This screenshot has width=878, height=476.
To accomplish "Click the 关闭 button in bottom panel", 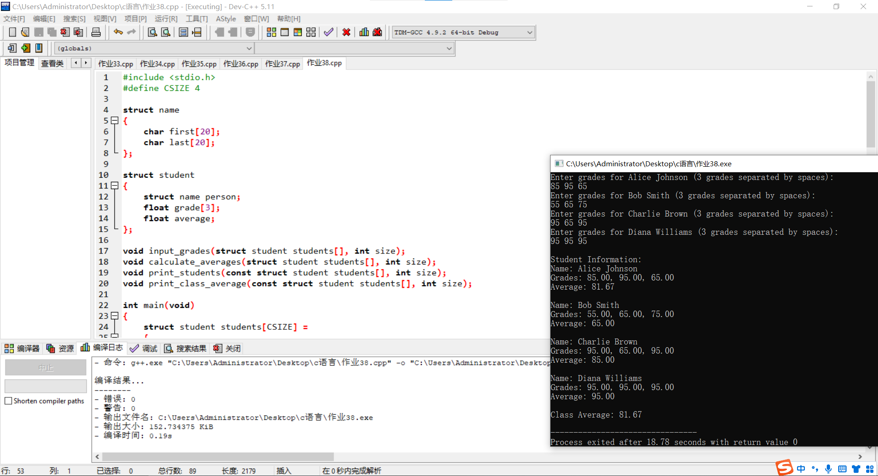I will click(227, 349).
